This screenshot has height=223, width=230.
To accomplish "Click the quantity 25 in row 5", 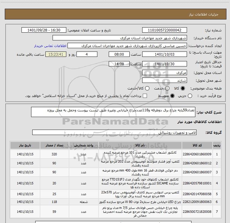I will [x=54, y=194].
